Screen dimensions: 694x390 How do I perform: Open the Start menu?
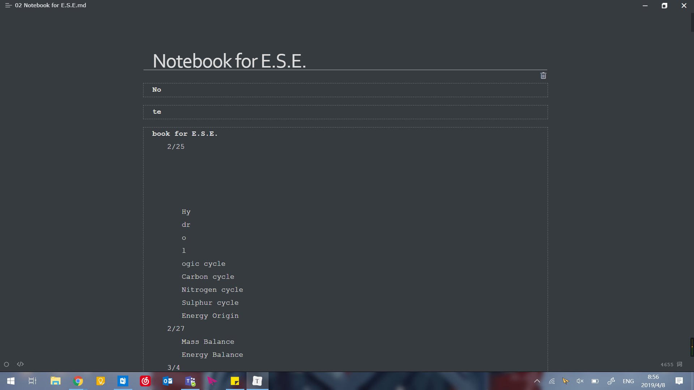point(10,381)
